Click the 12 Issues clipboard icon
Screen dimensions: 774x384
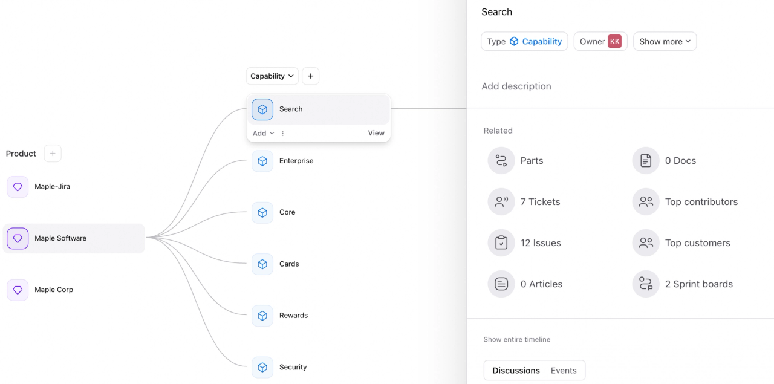pyautogui.click(x=501, y=242)
